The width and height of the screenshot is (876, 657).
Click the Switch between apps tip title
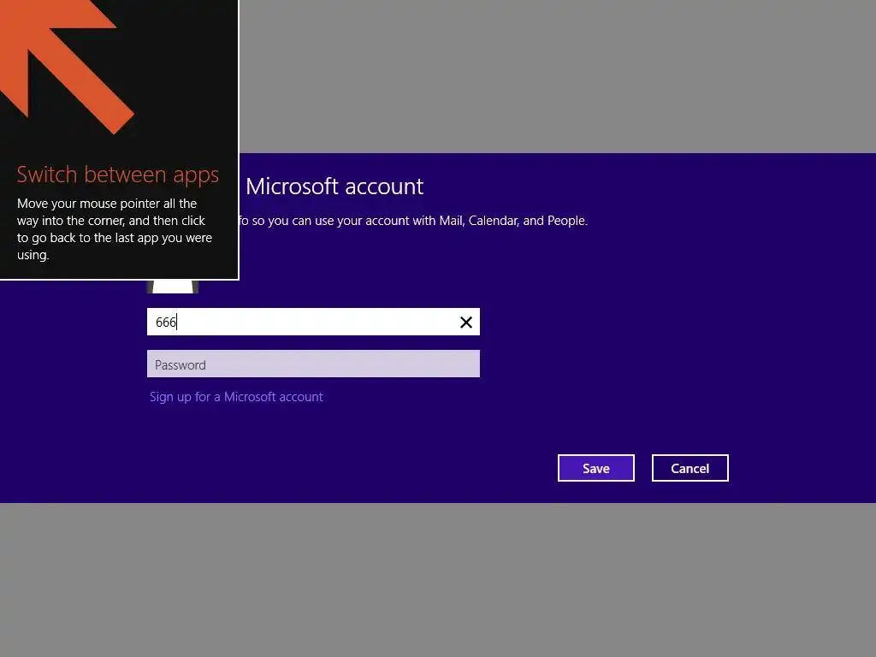(x=117, y=175)
